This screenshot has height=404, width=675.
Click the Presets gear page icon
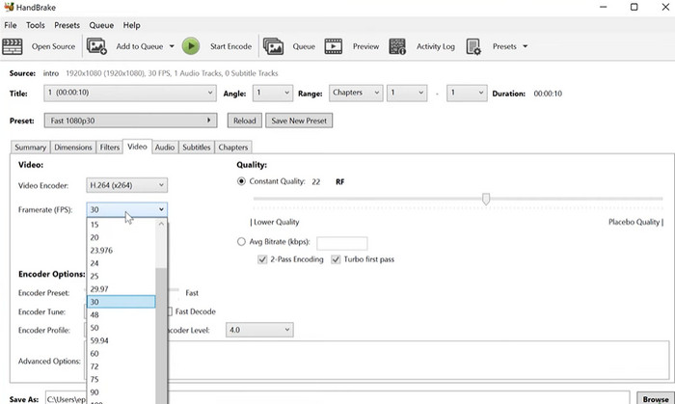(473, 46)
